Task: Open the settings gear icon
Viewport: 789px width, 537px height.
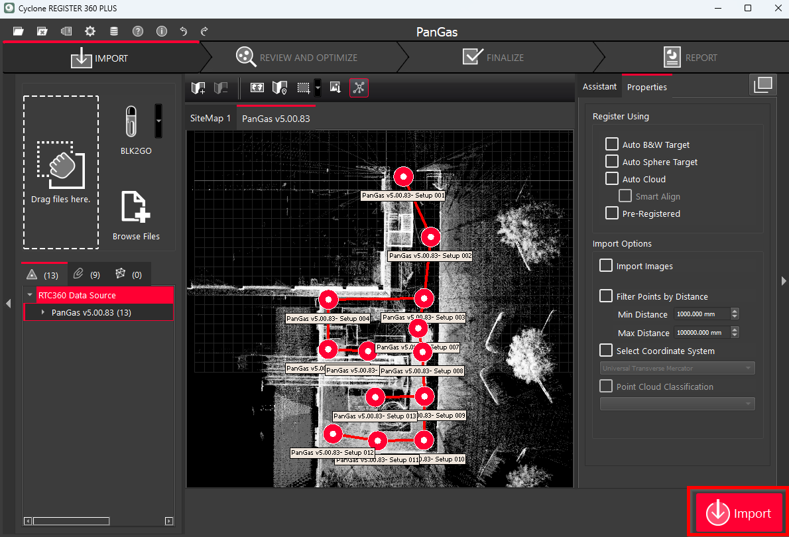Action: pyautogui.click(x=90, y=31)
